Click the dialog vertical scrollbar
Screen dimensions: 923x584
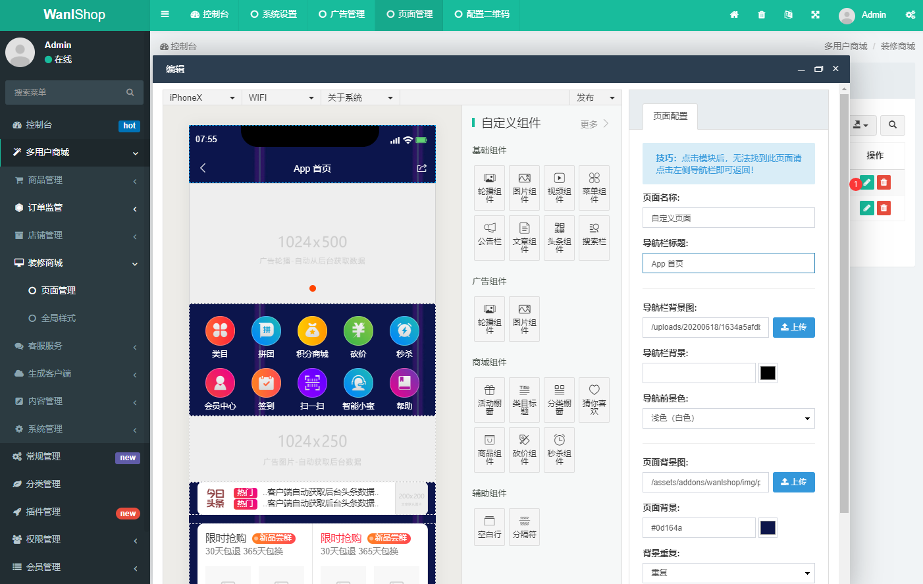(x=844, y=303)
